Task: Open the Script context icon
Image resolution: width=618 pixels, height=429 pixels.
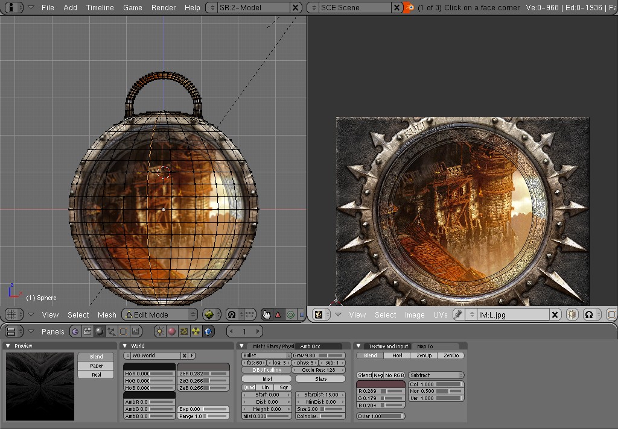Action: 87,331
